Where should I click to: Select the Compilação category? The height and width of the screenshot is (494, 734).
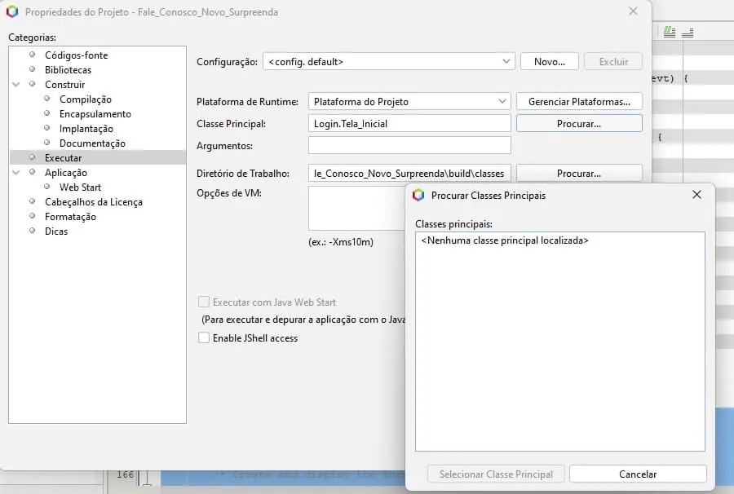coord(85,99)
